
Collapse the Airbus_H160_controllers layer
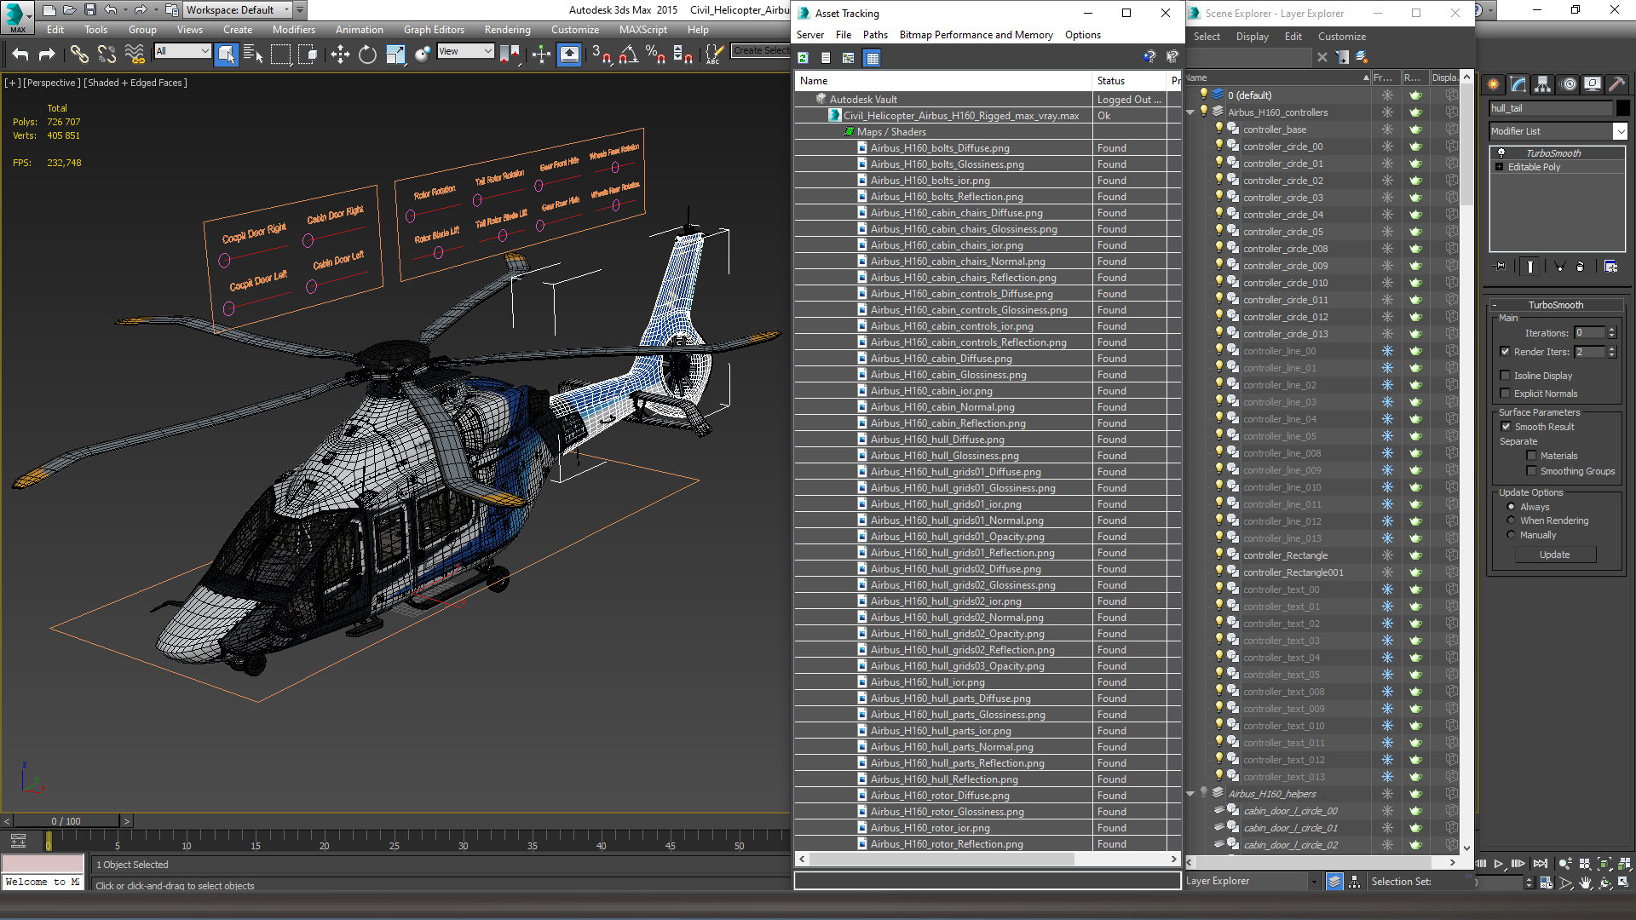1190,112
